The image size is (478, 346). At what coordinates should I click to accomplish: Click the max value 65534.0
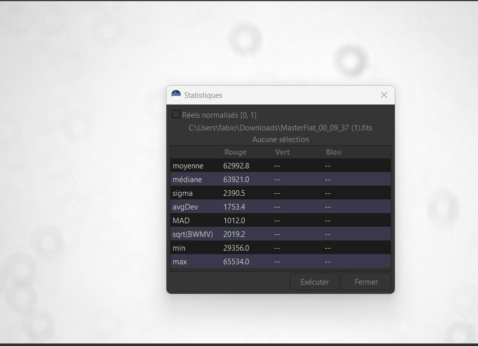pos(236,262)
